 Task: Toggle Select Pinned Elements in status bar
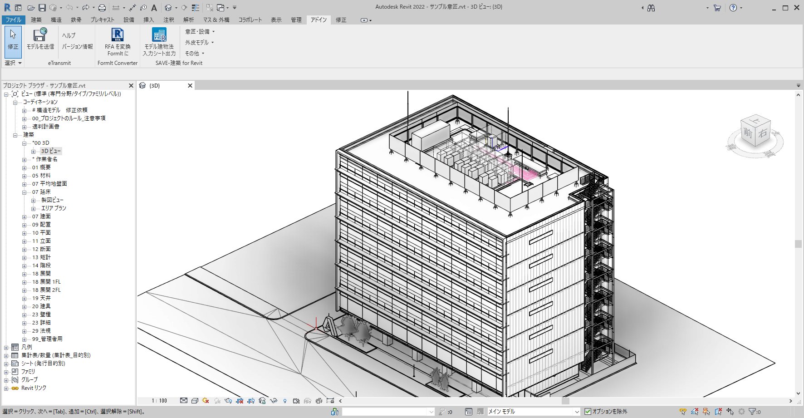(706, 412)
